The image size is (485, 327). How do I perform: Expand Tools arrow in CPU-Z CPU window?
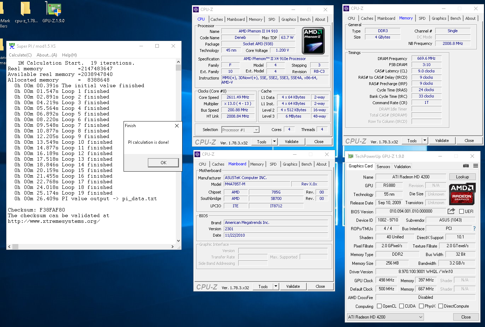(274, 142)
